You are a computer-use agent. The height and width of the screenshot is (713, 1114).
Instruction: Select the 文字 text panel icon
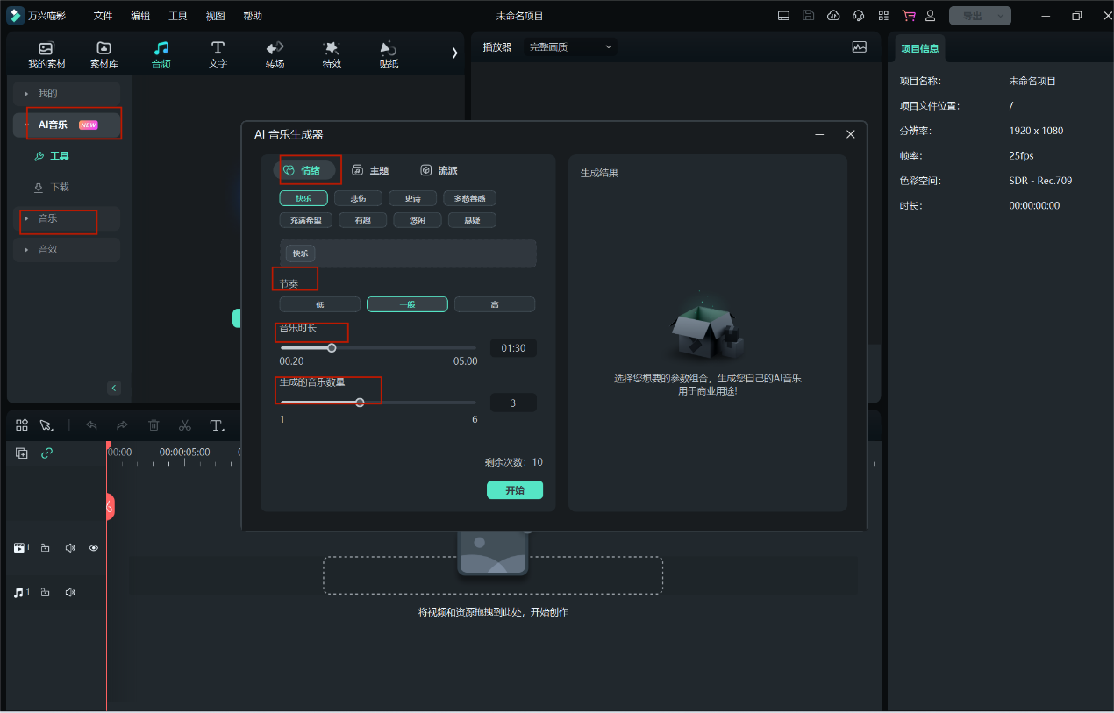click(x=218, y=54)
